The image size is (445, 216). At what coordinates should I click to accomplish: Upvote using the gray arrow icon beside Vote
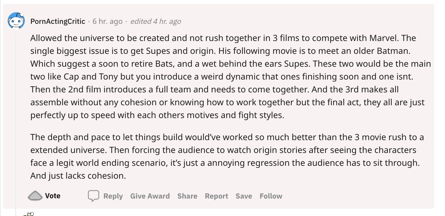[x=35, y=196]
